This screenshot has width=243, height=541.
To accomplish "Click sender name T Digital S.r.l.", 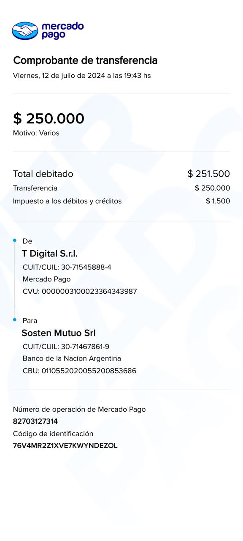I will (x=50, y=254).
